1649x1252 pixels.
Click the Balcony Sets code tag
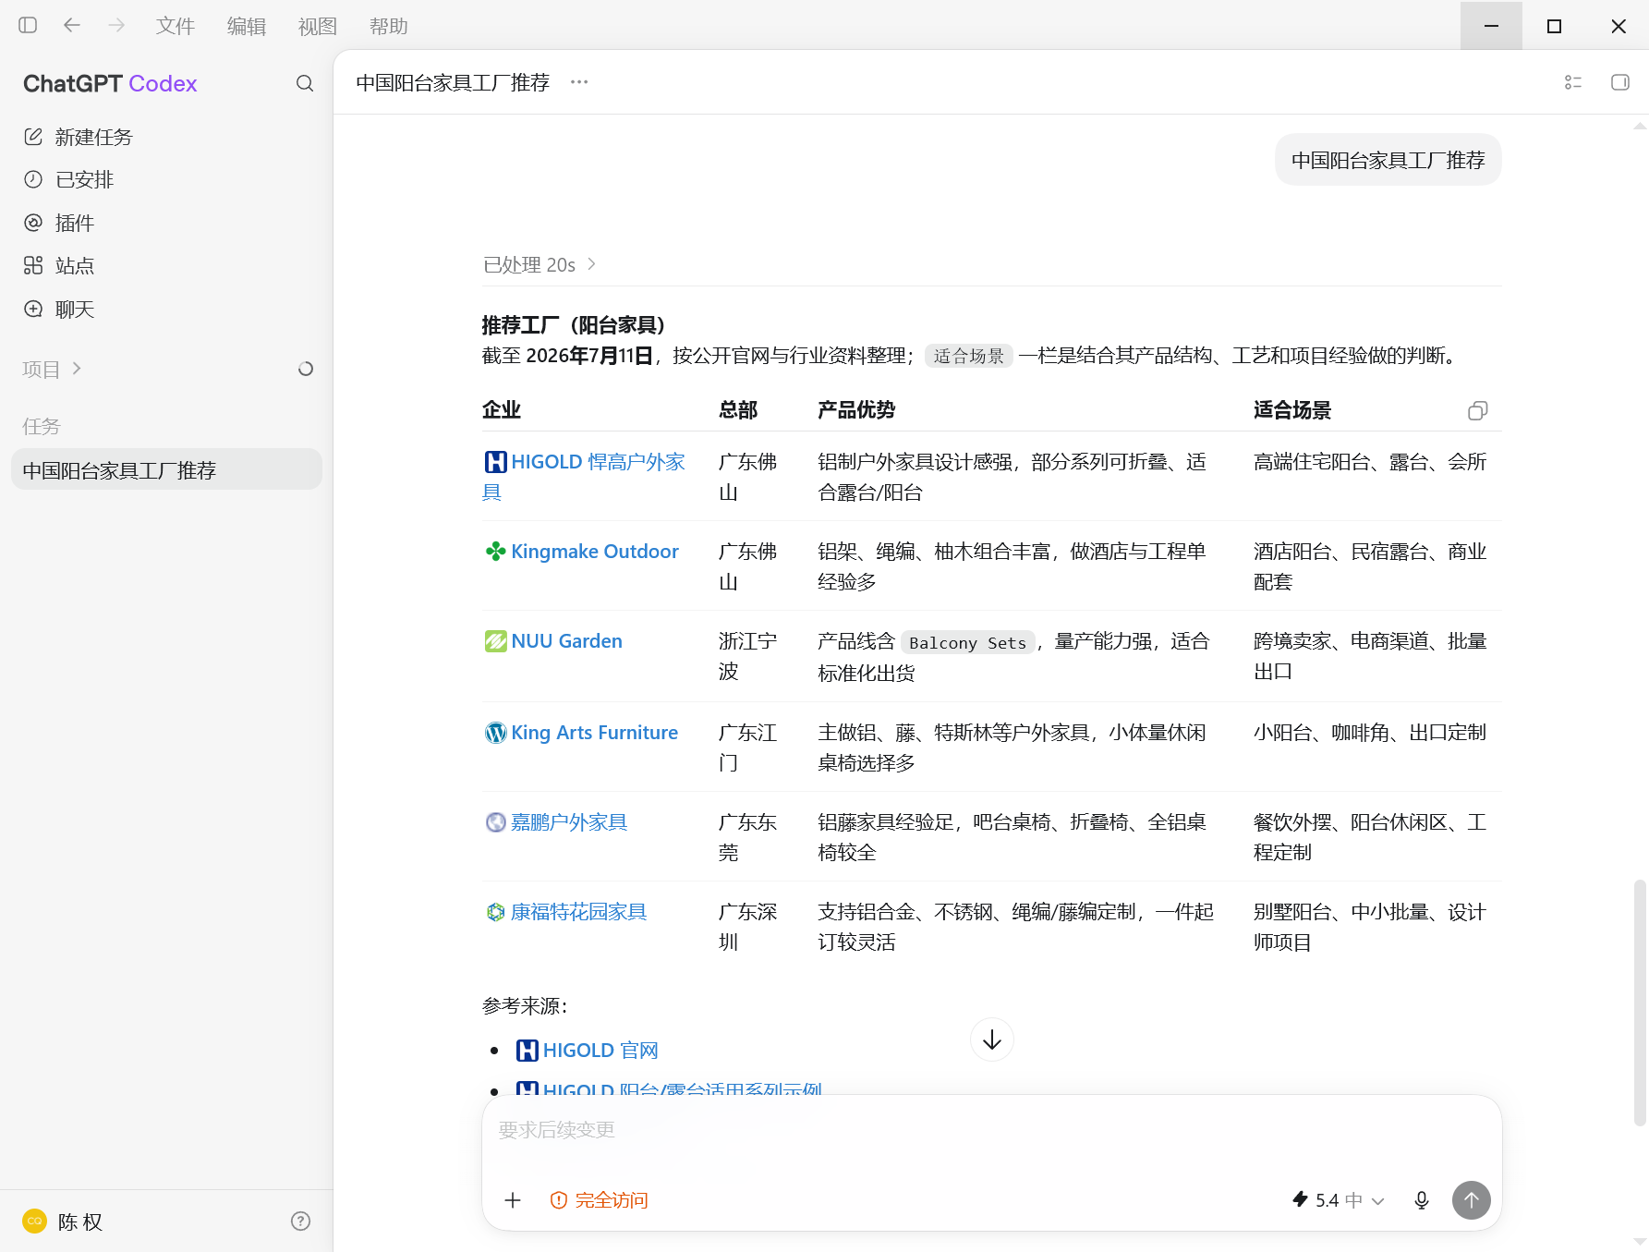[x=968, y=642]
